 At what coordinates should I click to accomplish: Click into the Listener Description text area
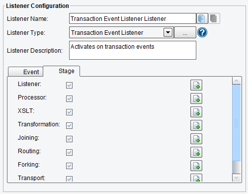pos(133,50)
